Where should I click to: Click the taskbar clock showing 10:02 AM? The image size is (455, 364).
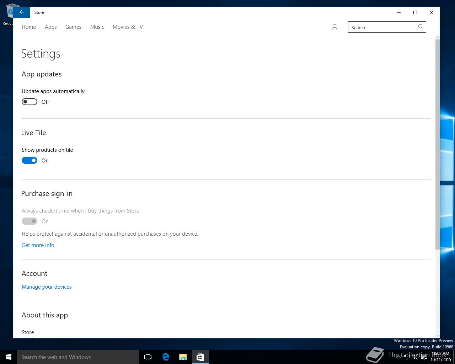tap(441, 357)
